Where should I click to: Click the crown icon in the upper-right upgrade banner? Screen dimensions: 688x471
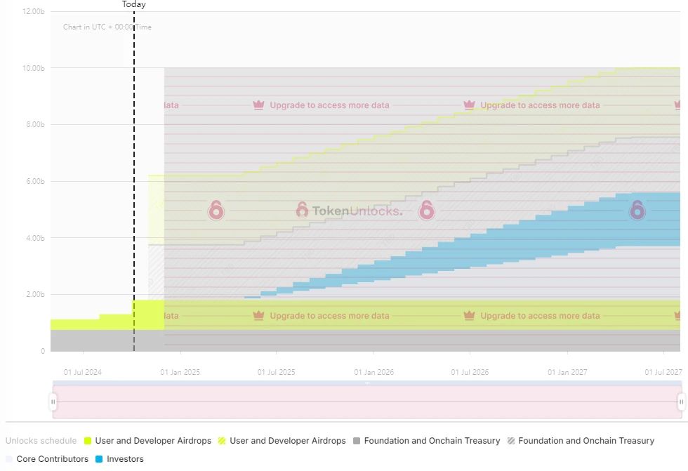click(469, 105)
